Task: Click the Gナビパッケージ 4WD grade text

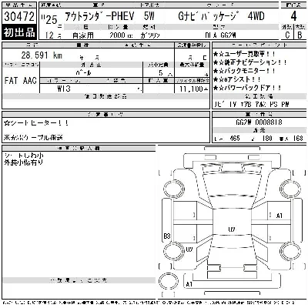Action: (x=221, y=17)
